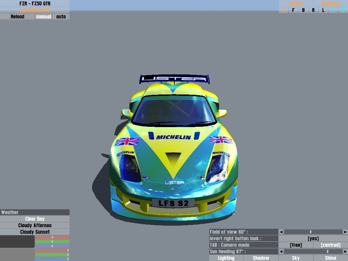The image size is (348, 261).
Task: Open the Shadow tab
Action: point(261,258)
